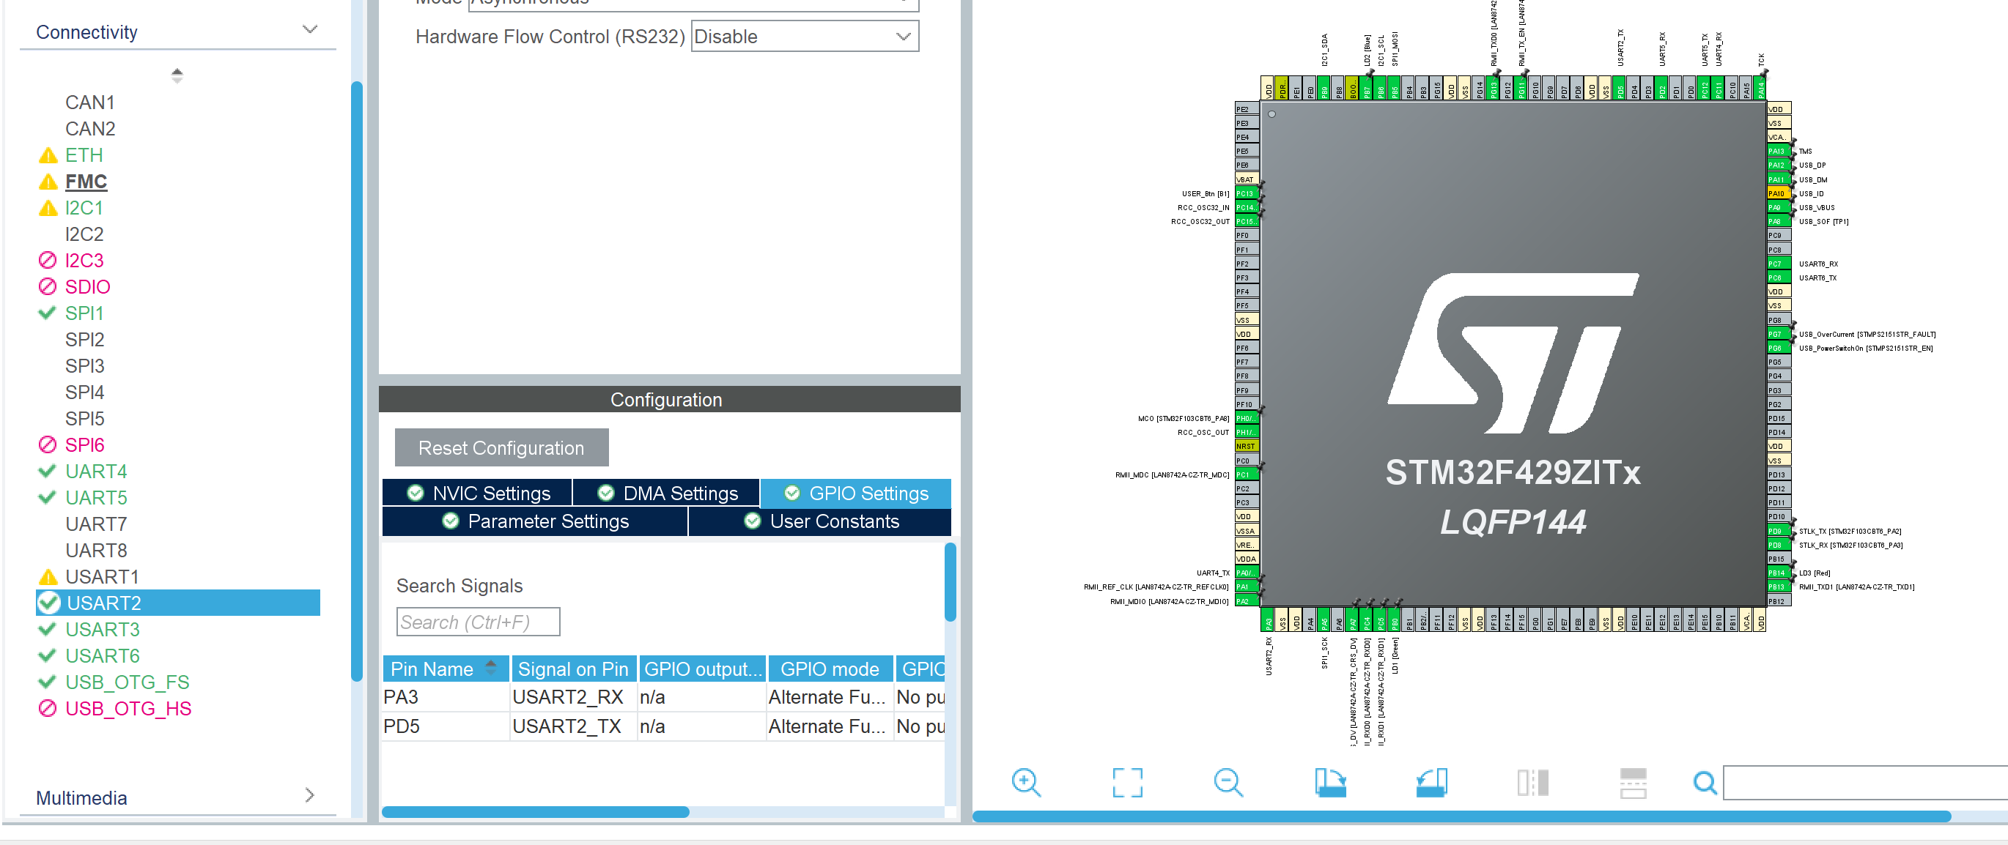The width and height of the screenshot is (2008, 845).
Task: Open the User Constants tab
Action: click(821, 521)
